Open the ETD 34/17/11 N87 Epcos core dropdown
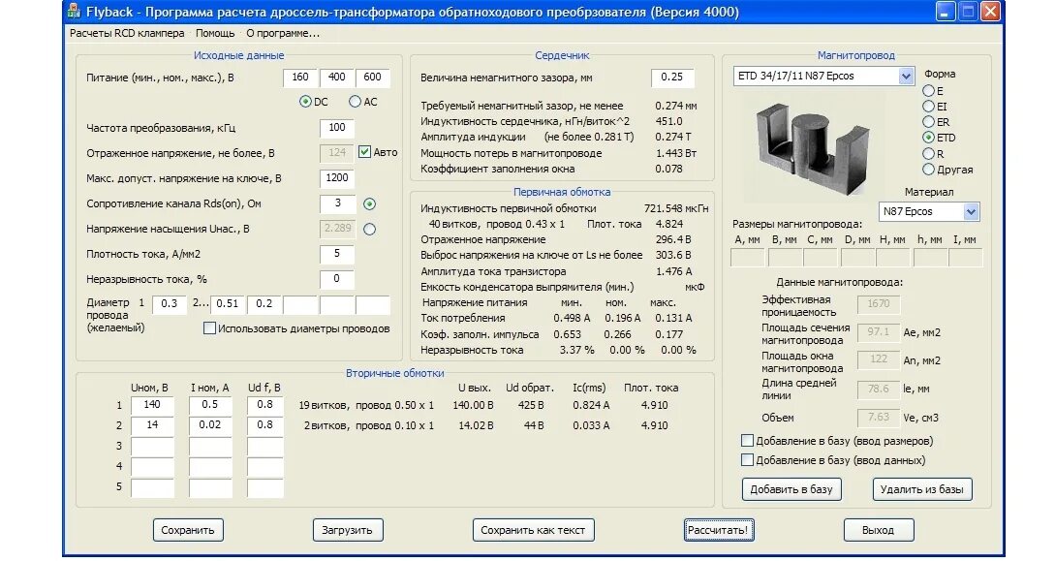1055x561 pixels. (x=906, y=76)
